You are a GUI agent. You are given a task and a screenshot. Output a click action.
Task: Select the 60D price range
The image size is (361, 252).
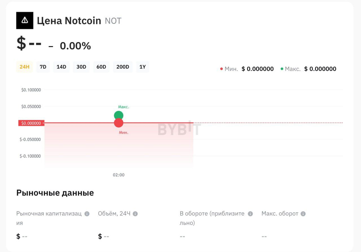[x=101, y=67]
